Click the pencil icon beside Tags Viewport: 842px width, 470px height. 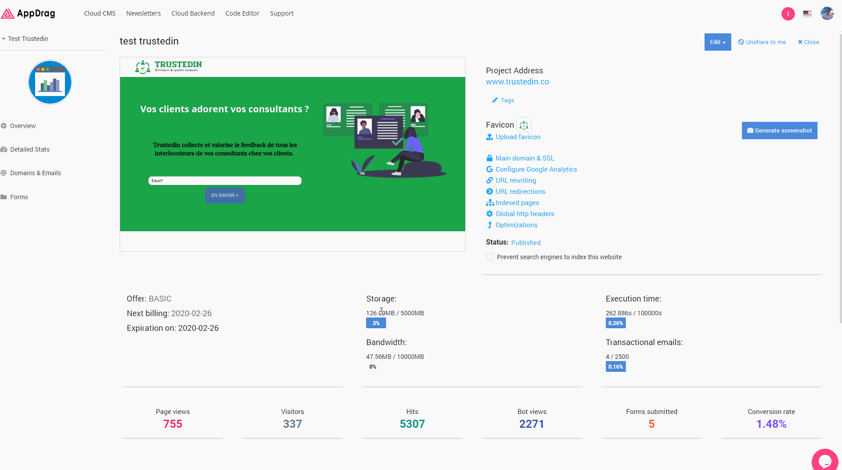[495, 100]
